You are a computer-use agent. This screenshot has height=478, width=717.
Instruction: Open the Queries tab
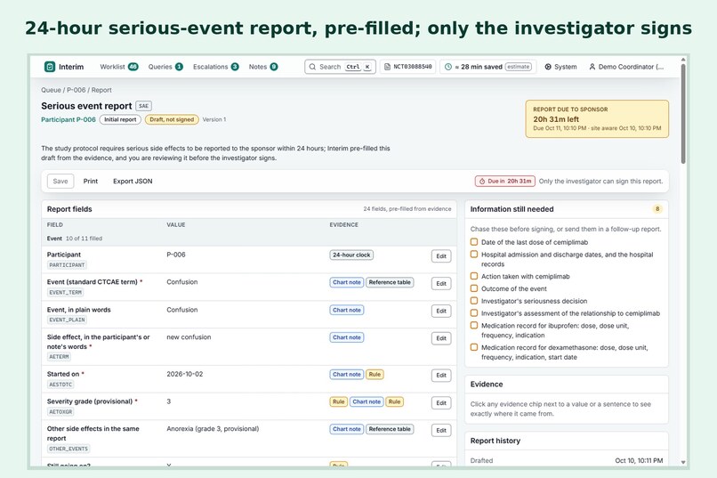(165, 67)
